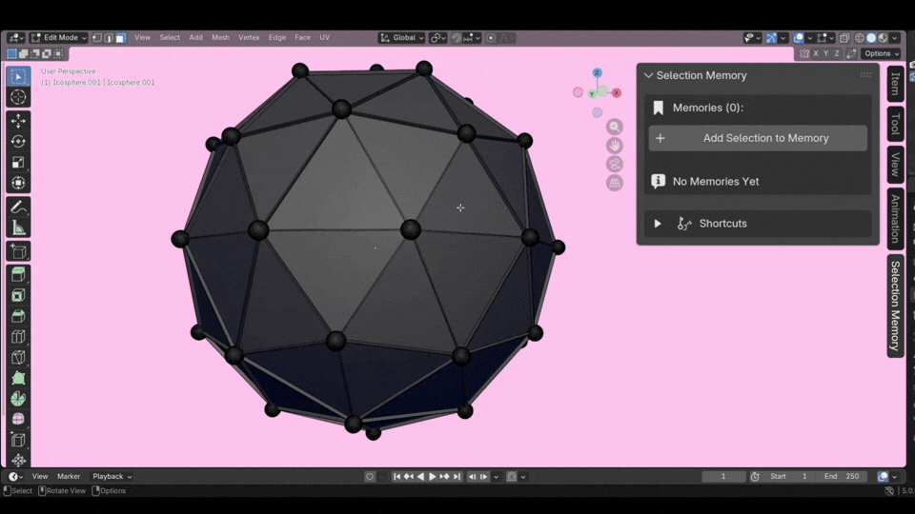Image resolution: width=915 pixels, height=514 pixels.
Task: Toggle proportional editing
Action: pyautogui.click(x=491, y=38)
